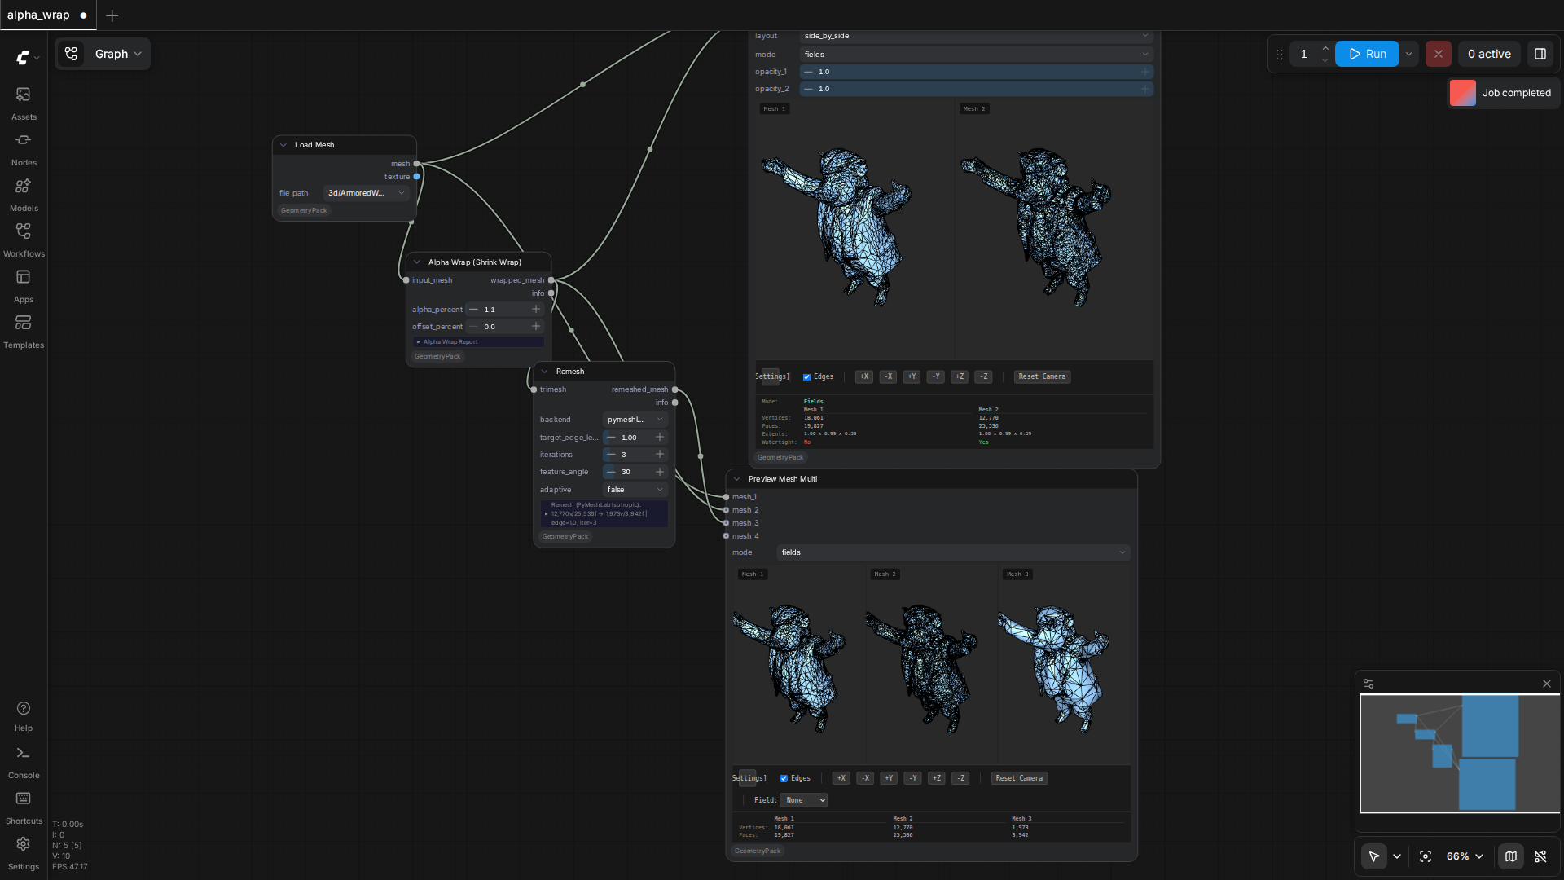Open the adaptive dropdown set to false
The height and width of the screenshot is (880, 1564).
[635, 490]
